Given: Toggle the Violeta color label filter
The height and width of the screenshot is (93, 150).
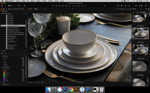Looking at the screenshot, I should pyautogui.click(x=23, y=81).
